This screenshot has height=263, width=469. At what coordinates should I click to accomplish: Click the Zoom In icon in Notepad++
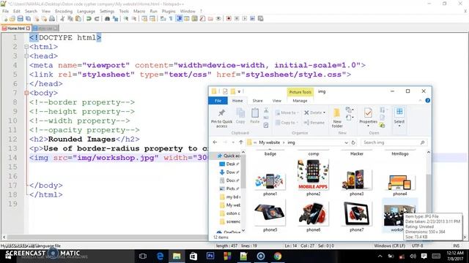pyautogui.click(x=126, y=18)
